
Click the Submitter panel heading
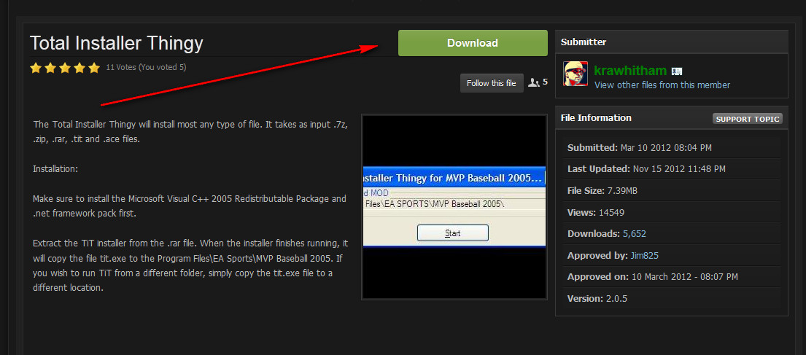point(584,42)
